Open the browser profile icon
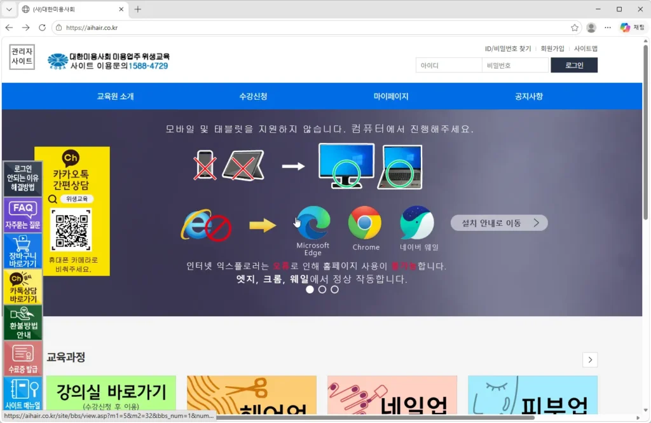651x423 pixels. point(591,27)
